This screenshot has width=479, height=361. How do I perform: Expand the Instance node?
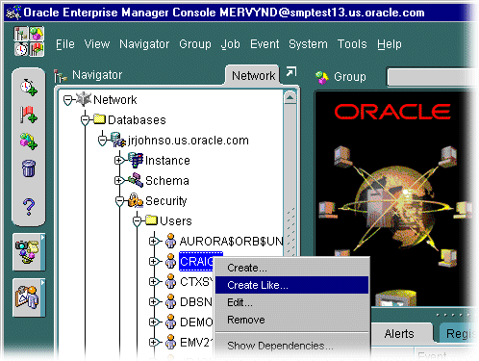pyautogui.click(x=119, y=160)
